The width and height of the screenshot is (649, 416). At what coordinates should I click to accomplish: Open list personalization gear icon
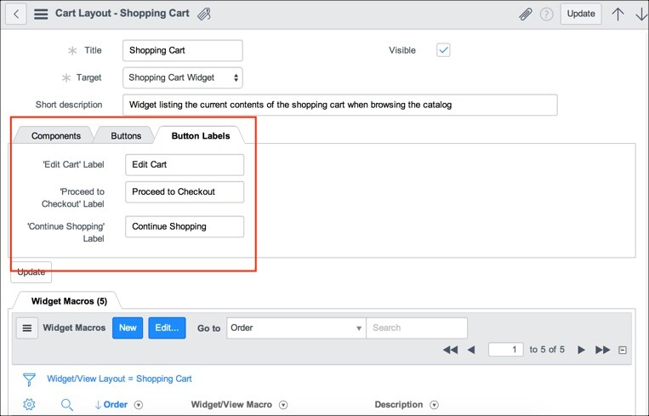29,404
